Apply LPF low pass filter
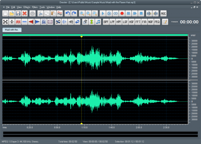The height and width of the screenshot is (144, 201). (x=112, y=22)
